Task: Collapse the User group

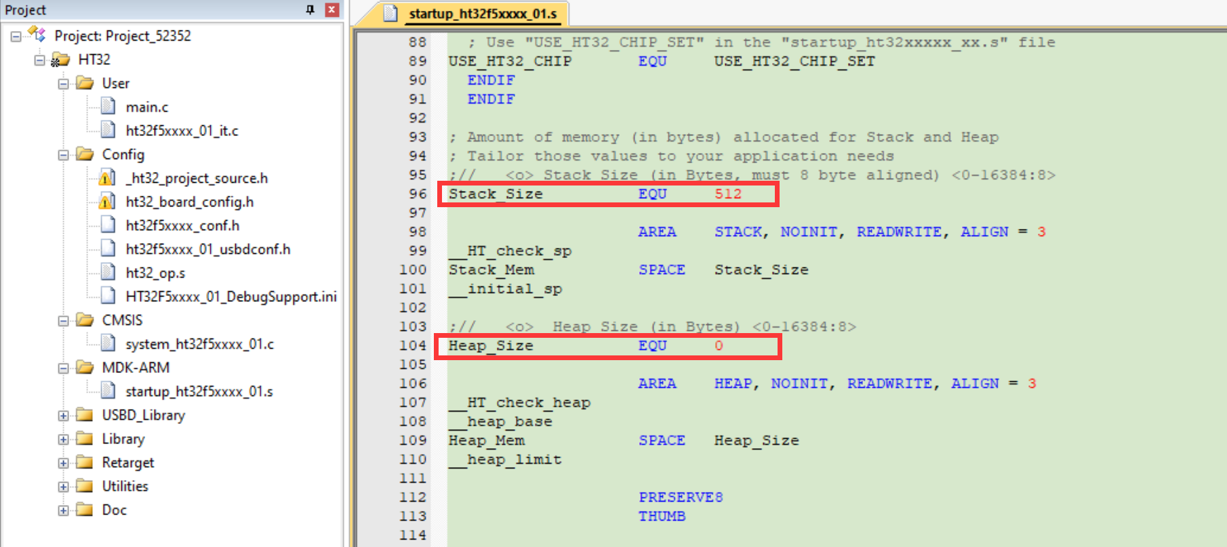Action: coord(64,84)
